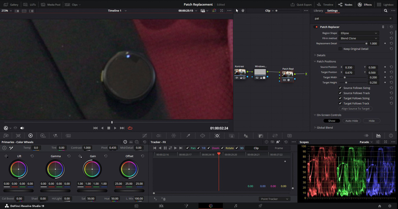Image resolution: width=398 pixels, height=209 pixels.
Task: Switch to the Settings tab
Action: pos(332,11)
